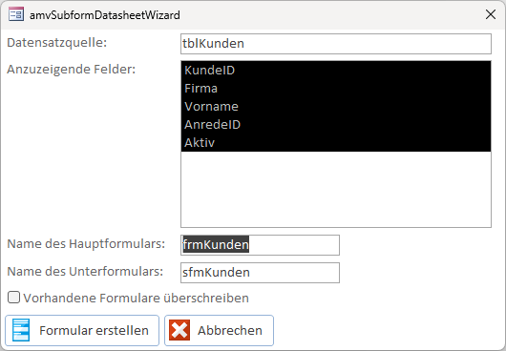The width and height of the screenshot is (506, 351).
Task: Click the Name des Hauptformulars label
Action: point(86,244)
